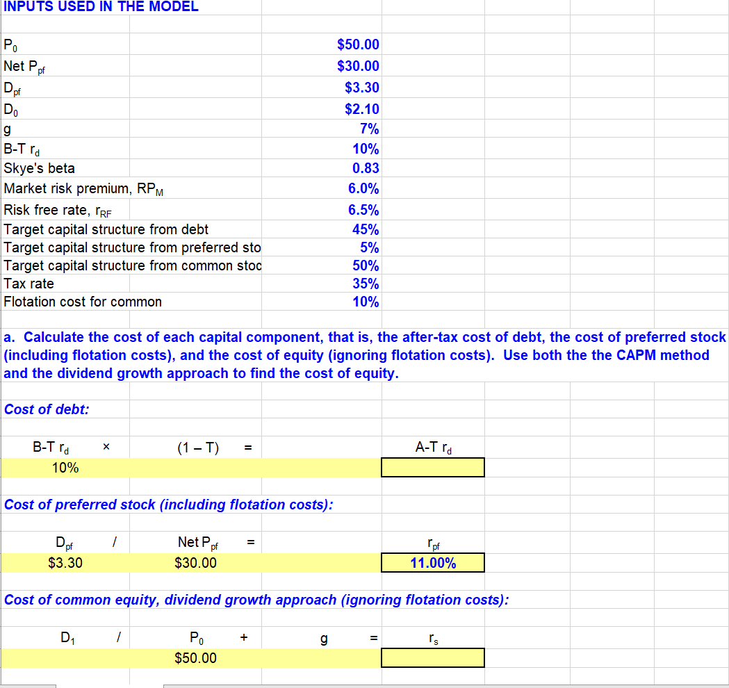Select the empty A-T rd answer cell
The width and height of the screenshot is (729, 688).
[x=432, y=467]
